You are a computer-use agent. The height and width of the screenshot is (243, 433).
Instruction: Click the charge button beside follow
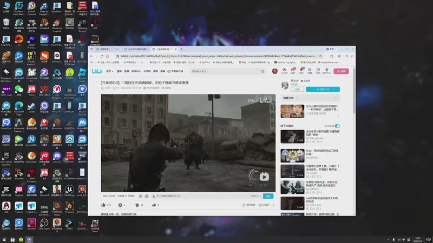[x=297, y=89]
